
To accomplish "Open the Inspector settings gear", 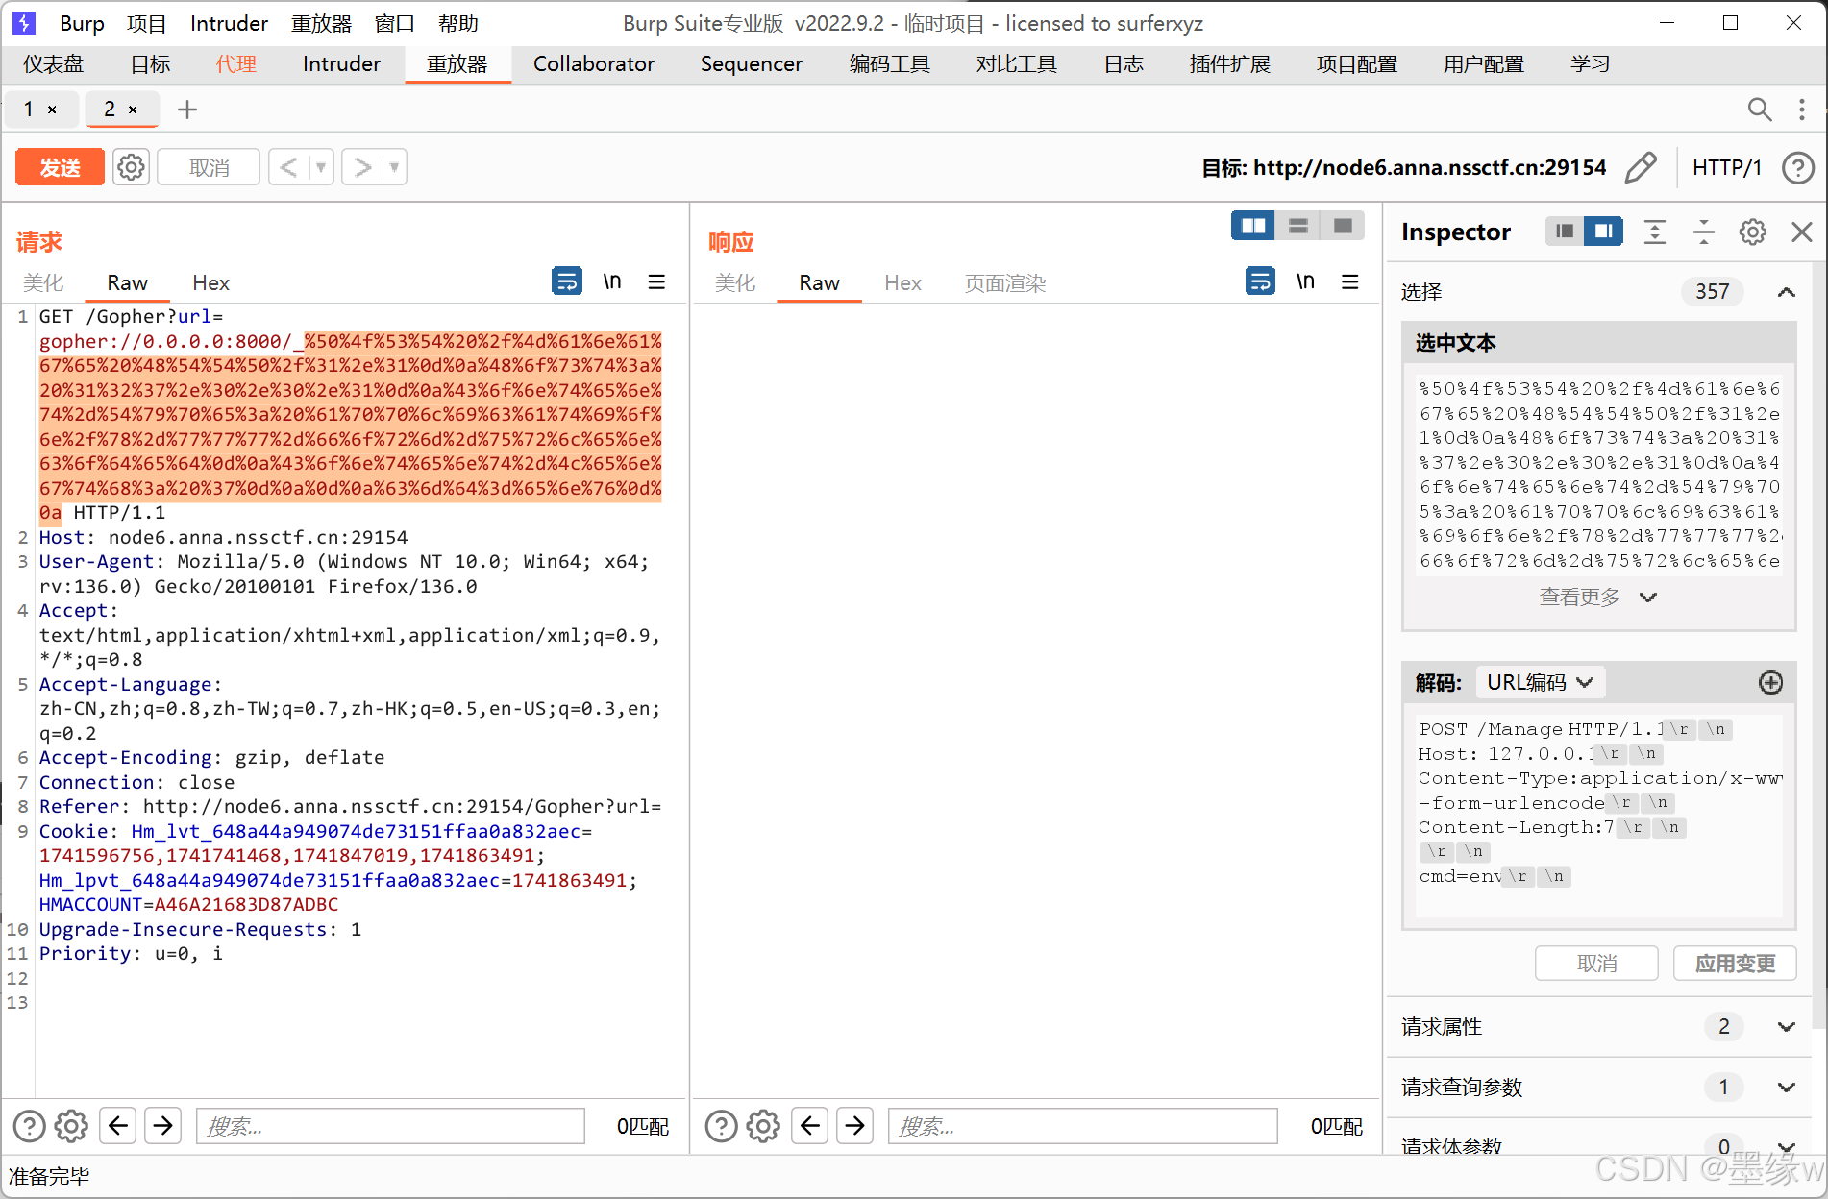I will [x=1752, y=232].
